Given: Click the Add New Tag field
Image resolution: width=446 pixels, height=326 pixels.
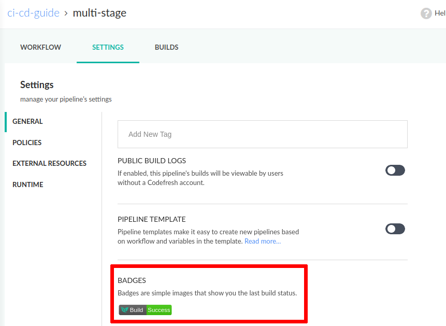Looking at the screenshot, I should point(263,134).
